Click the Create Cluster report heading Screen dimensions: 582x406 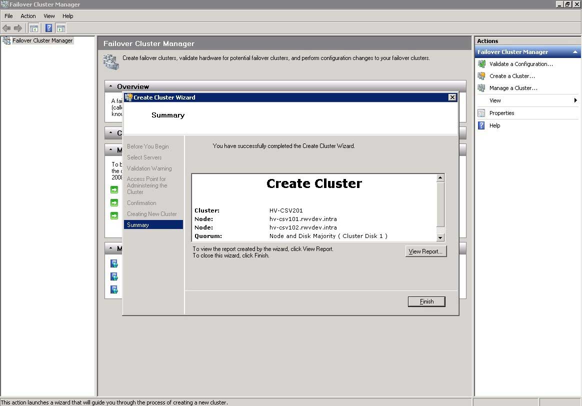[x=314, y=183]
